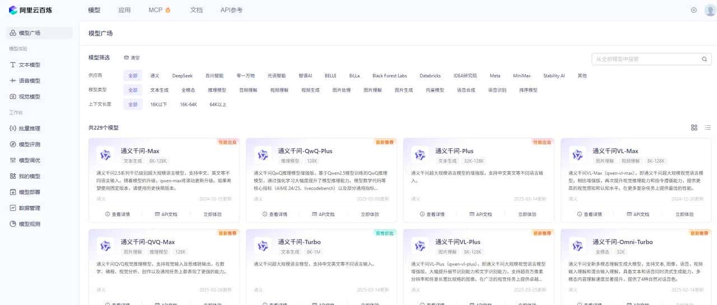The height and width of the screenshot is (305, 717).
Task: Open the 模型 top navigation tab
Action: 95,10
